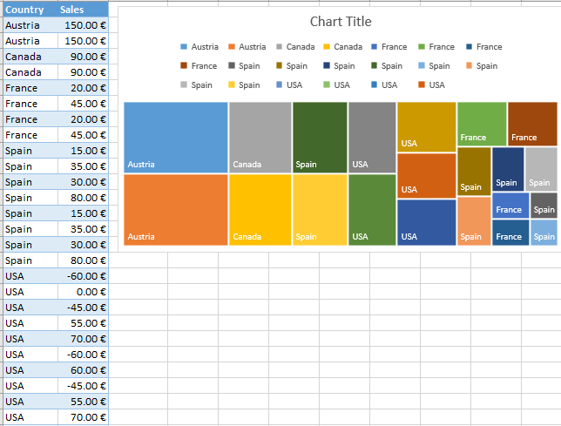Screen dimensions: 561x426
Task: Pick the brown France treemap tile
Action: (531, 123)
